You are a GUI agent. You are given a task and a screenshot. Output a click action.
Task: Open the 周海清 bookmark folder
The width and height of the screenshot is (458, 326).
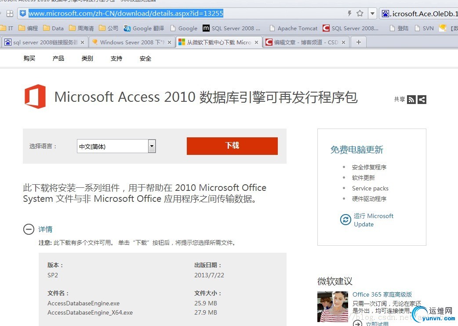(x=81, y=28)
